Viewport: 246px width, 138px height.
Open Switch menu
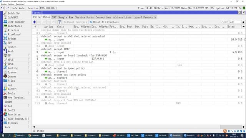coord(12,47)
